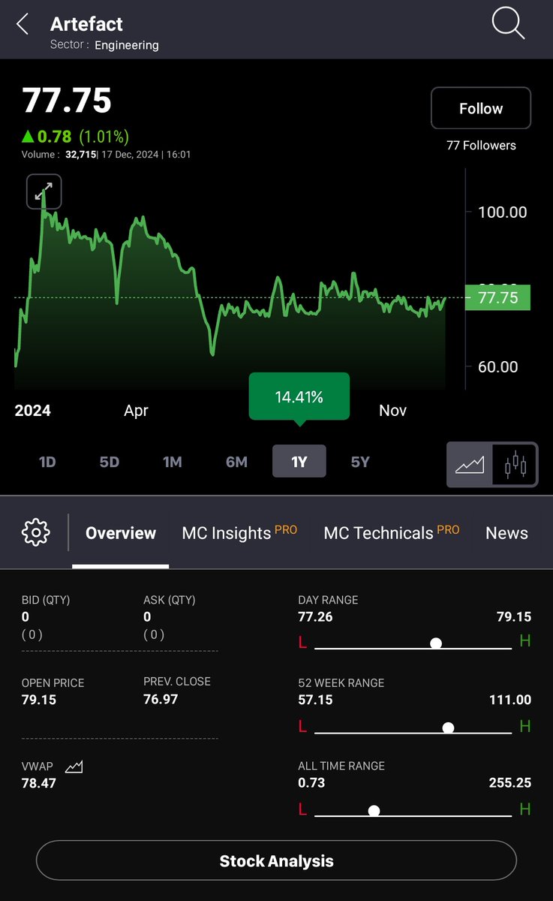This screenshot has height=901, width=553.
Task: Select the 5Y chart period
Action: [360, 462]
